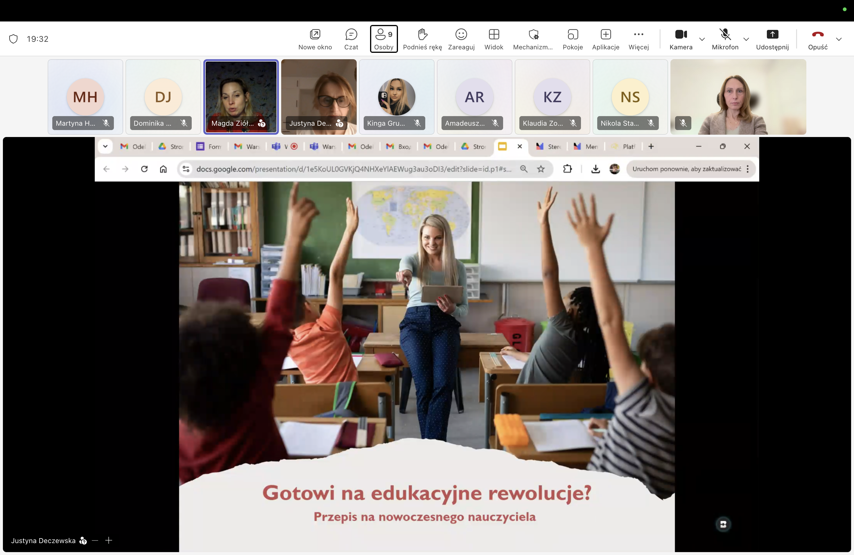Click the shield security icon near timer
Image resolution: width=854 pixels, height=555 pixels.
coord(13,39)
